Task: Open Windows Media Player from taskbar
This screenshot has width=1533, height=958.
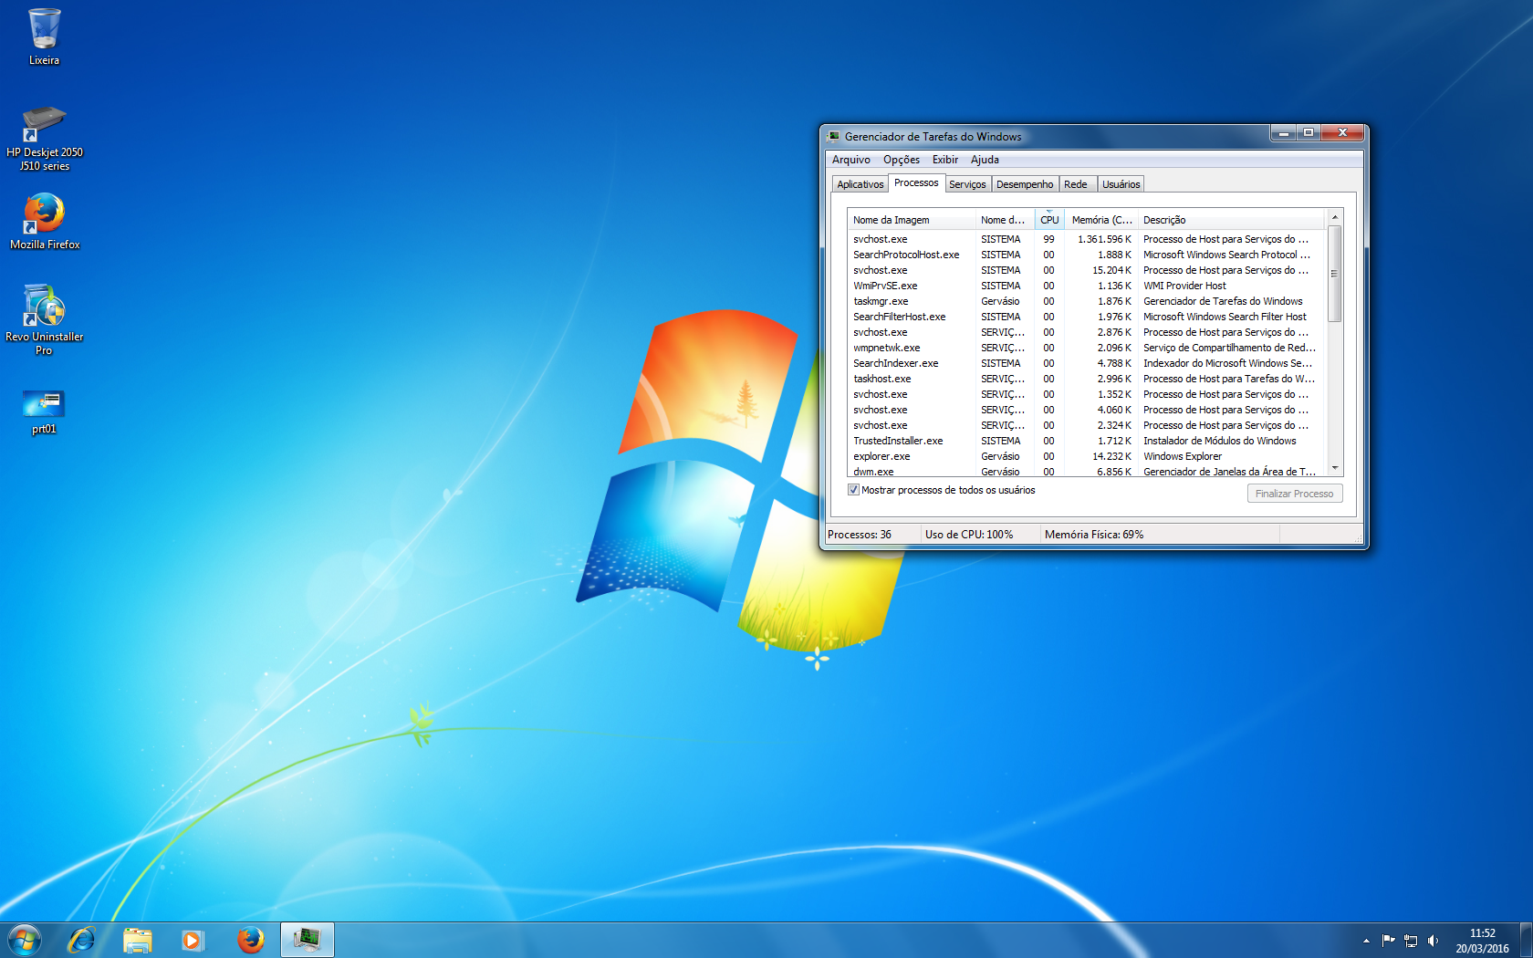Action: click(193, 940)
